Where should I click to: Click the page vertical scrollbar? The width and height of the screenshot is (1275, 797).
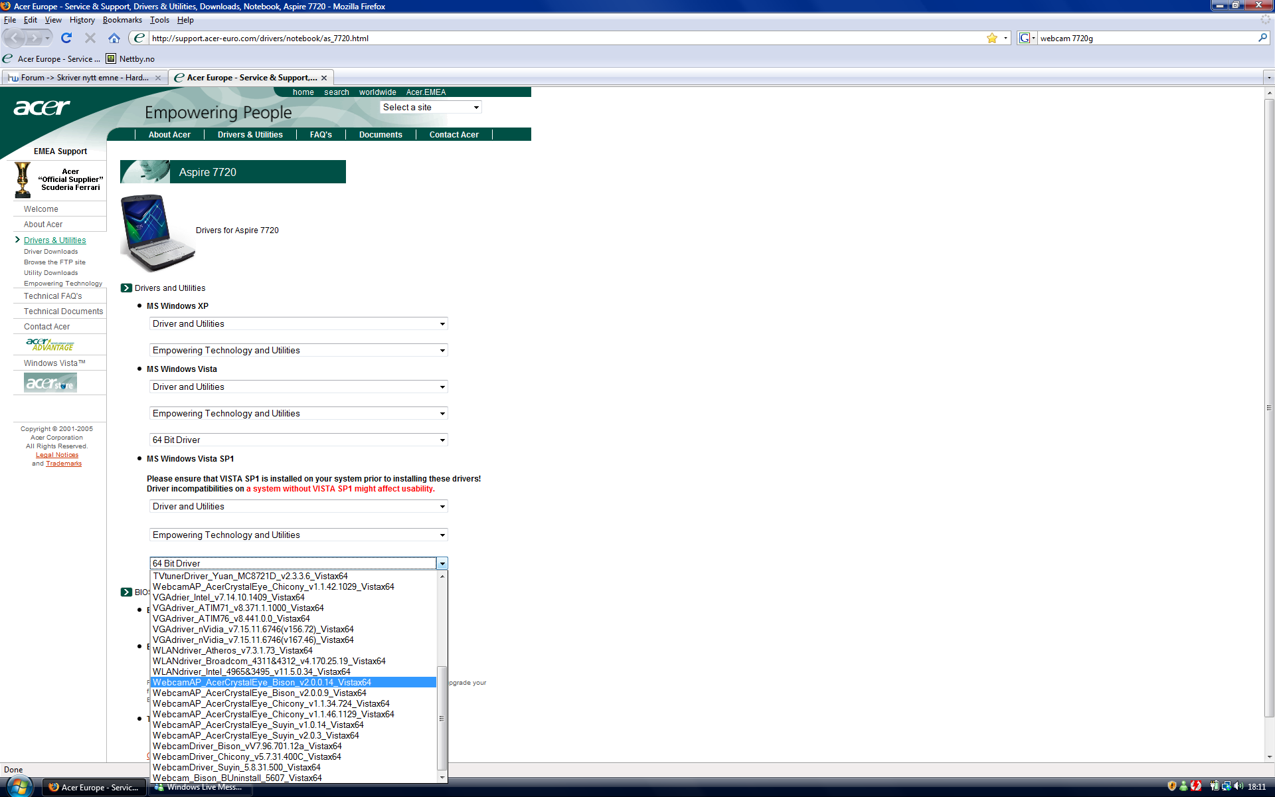click(1269, 408)
